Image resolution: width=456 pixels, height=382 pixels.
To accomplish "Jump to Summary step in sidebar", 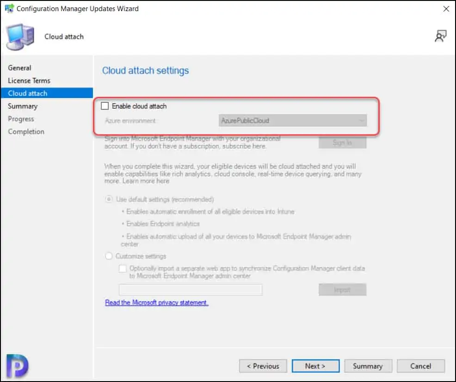I will [23, 106].
